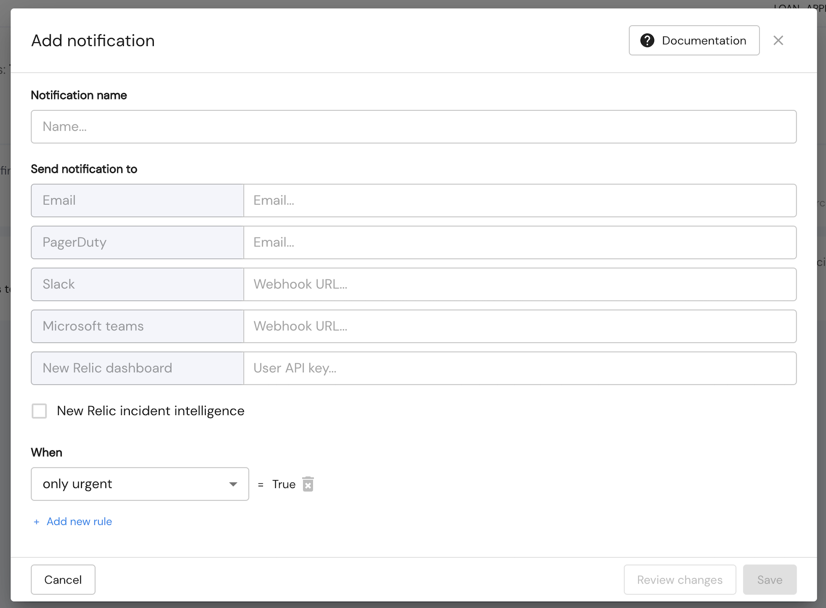
Task: Delete the only urgent rule trash icon
Action: pyautogui.click(x=308, y=484)
